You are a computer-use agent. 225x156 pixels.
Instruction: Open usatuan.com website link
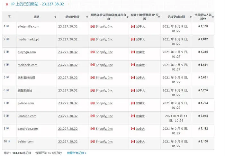[x=27, y=116]
